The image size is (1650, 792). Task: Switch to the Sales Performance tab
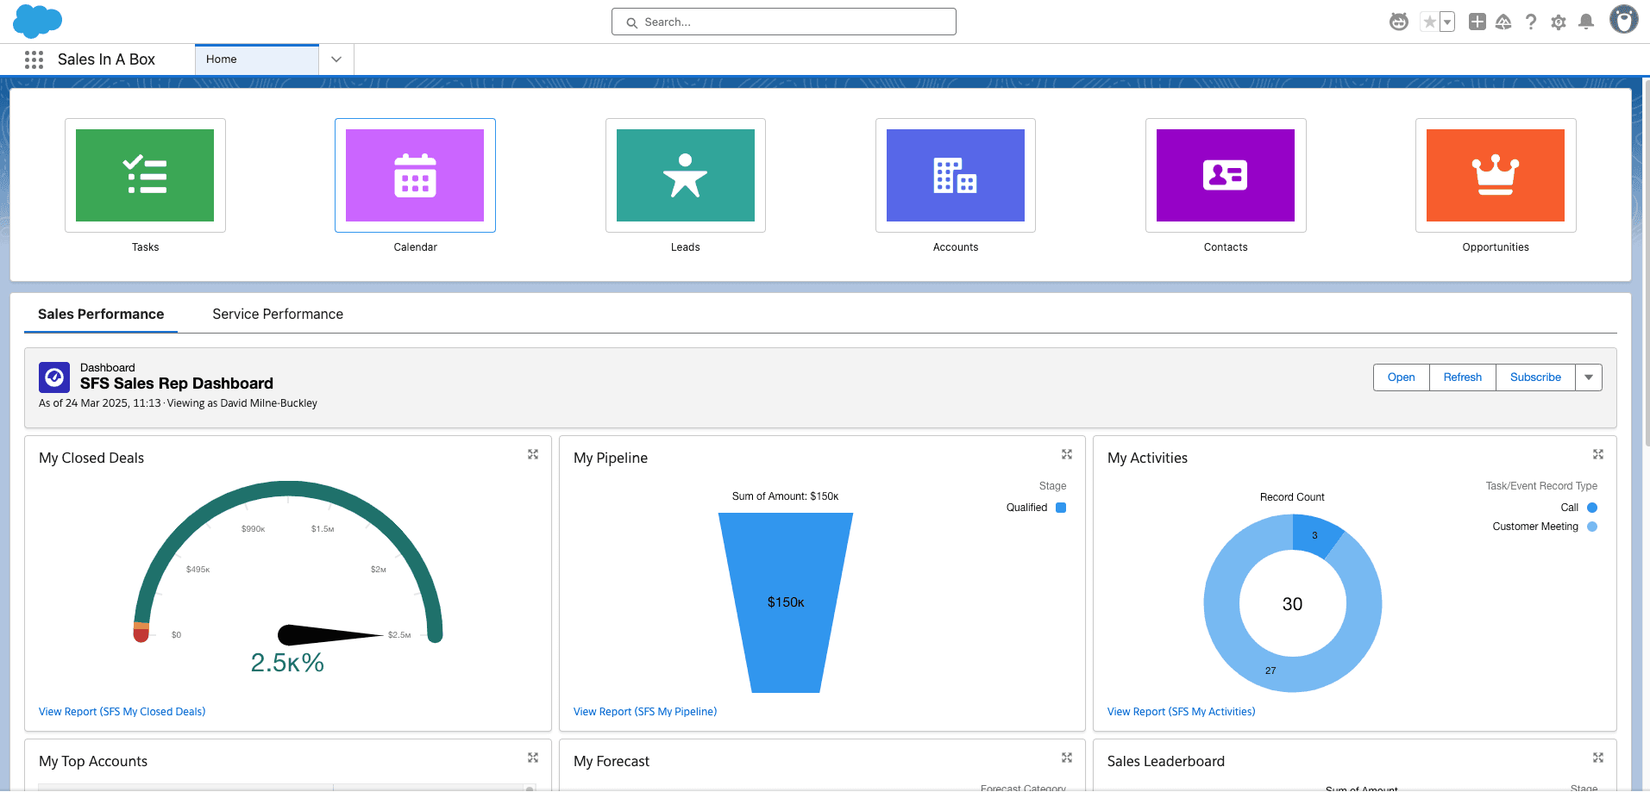pos(101,315)
